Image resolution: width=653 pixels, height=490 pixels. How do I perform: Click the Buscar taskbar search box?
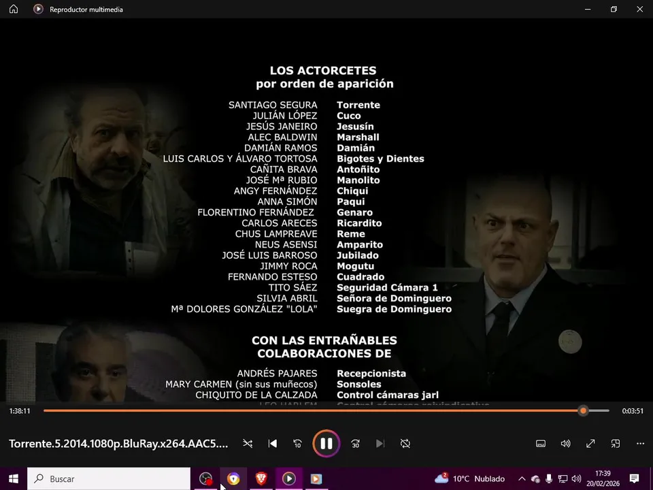click(x=109, y=478)
